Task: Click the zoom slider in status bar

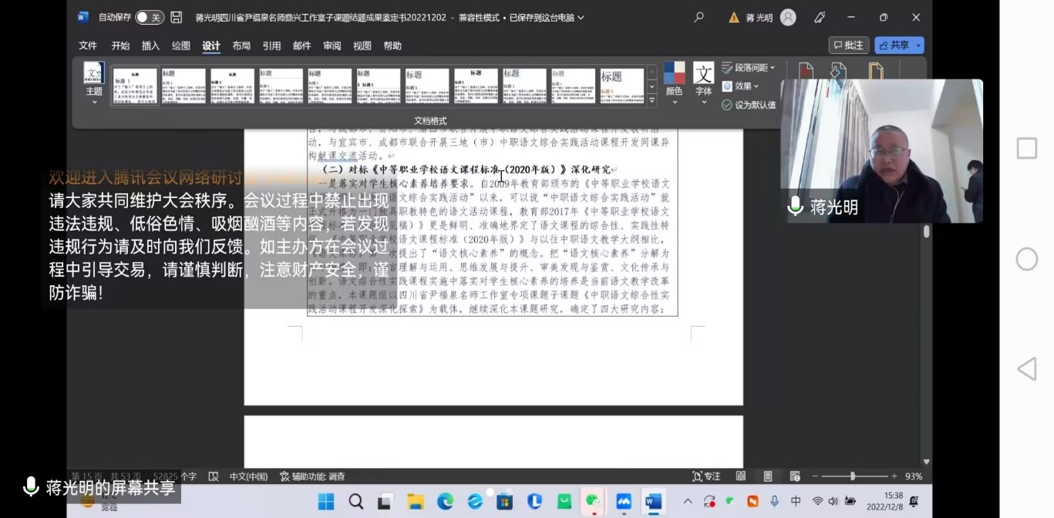Action: 852,476
